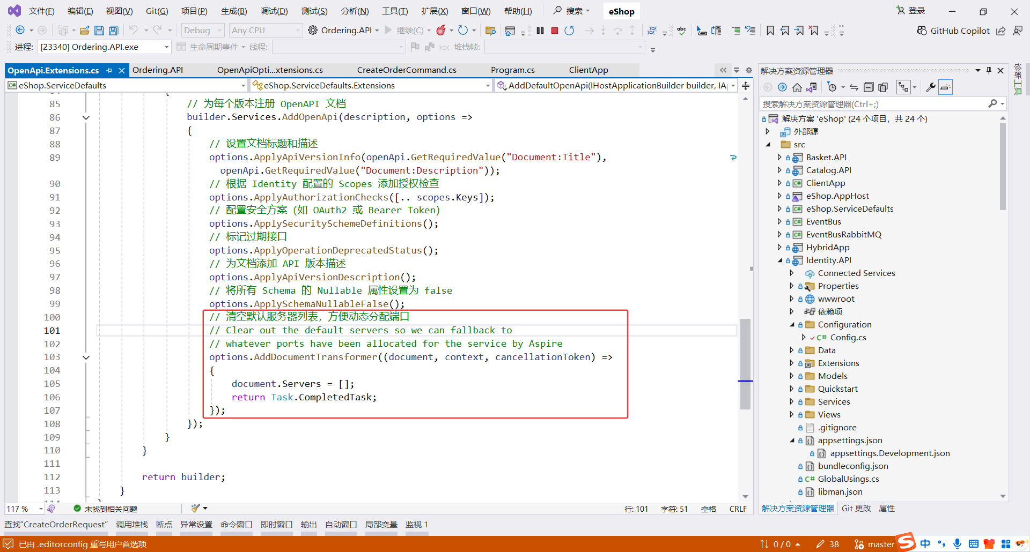The height and width of the screenshot is (552, 1030).
Task: Click the Home icon in Solution Explorer
Action: coord(797,87)
